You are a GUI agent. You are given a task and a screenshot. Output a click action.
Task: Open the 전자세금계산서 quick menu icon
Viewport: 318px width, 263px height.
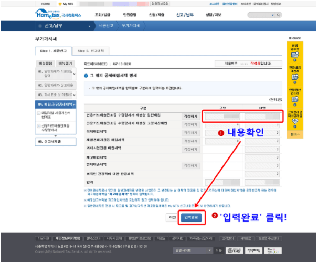coord(295,77)
